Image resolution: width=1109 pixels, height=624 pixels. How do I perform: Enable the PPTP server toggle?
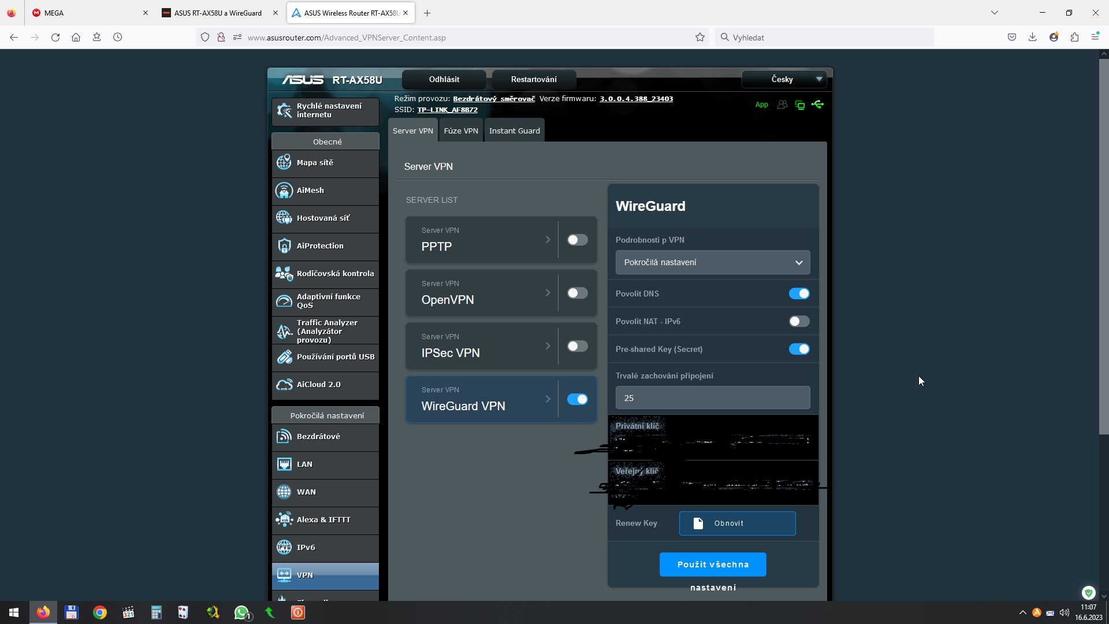[x=577, y=240]
